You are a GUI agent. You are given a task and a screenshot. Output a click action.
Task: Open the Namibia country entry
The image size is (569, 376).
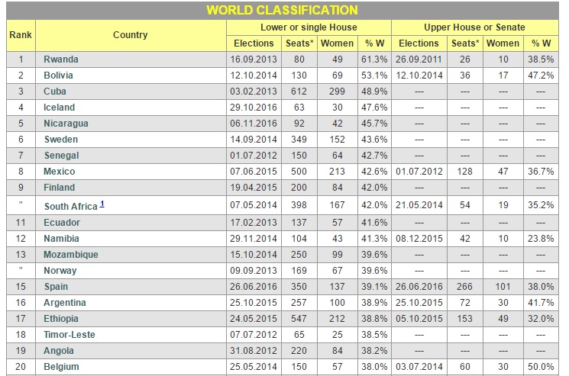62,239
